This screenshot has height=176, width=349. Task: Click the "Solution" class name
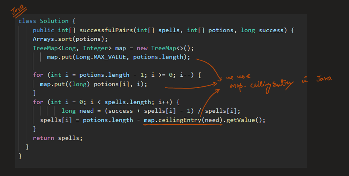(x=54, y=21)
